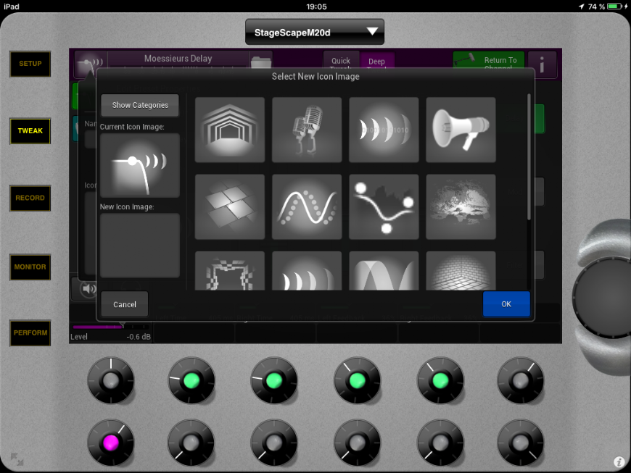Viewport: 631px width, 473px height.
Task: Click the expand arrows icon at bottom-left
Action: pos(16,459)
